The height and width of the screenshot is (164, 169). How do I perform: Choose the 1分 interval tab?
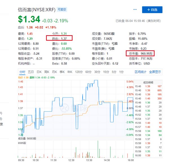[121, 72]
